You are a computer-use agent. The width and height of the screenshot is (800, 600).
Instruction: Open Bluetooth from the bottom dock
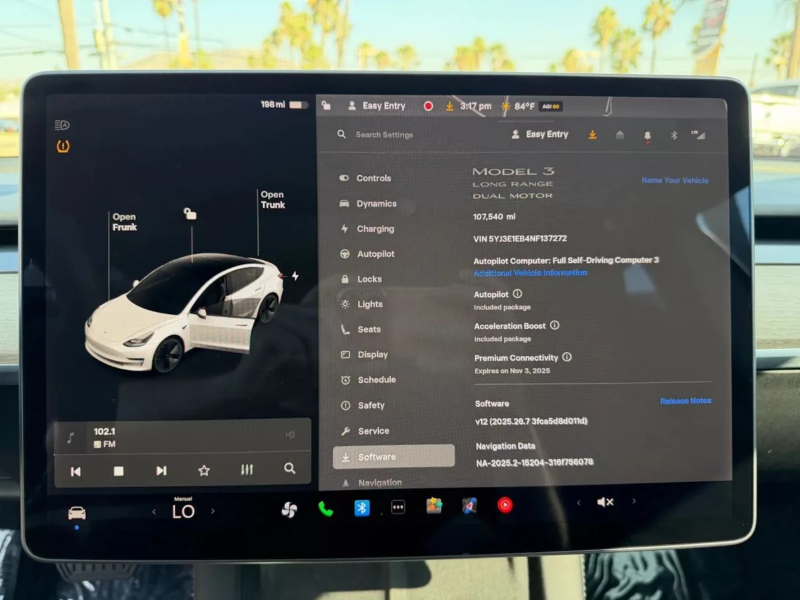[x=361, y=508]
